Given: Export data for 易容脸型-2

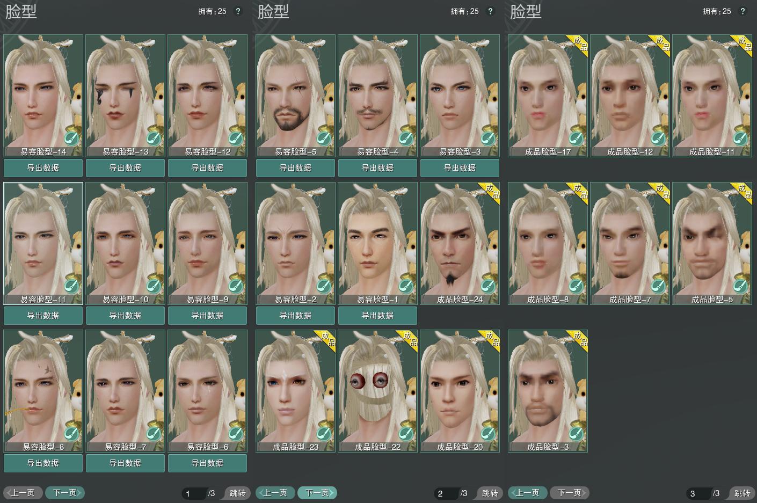Looking at the screenshot, I should (x=295, y=316).
